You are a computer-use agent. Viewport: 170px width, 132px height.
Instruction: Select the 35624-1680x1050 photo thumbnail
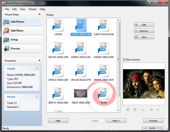click(80, 94)
